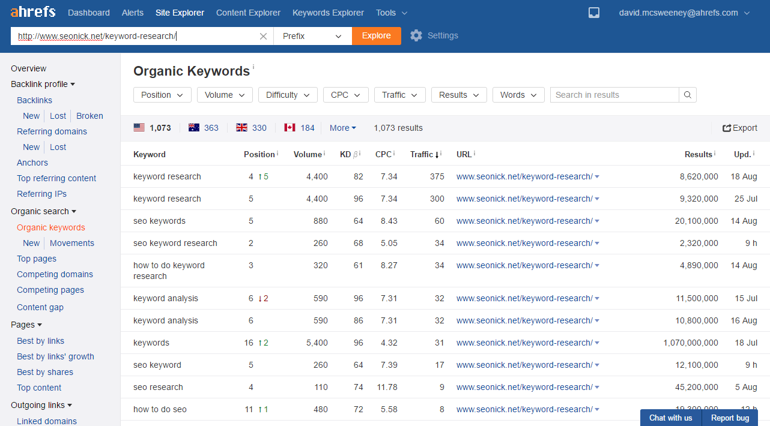This screenshot has width=770, height=426.
Task: Show info tooltip beside Organic Keywords heading
Action: pyautogui.click(x=253, y=67)
